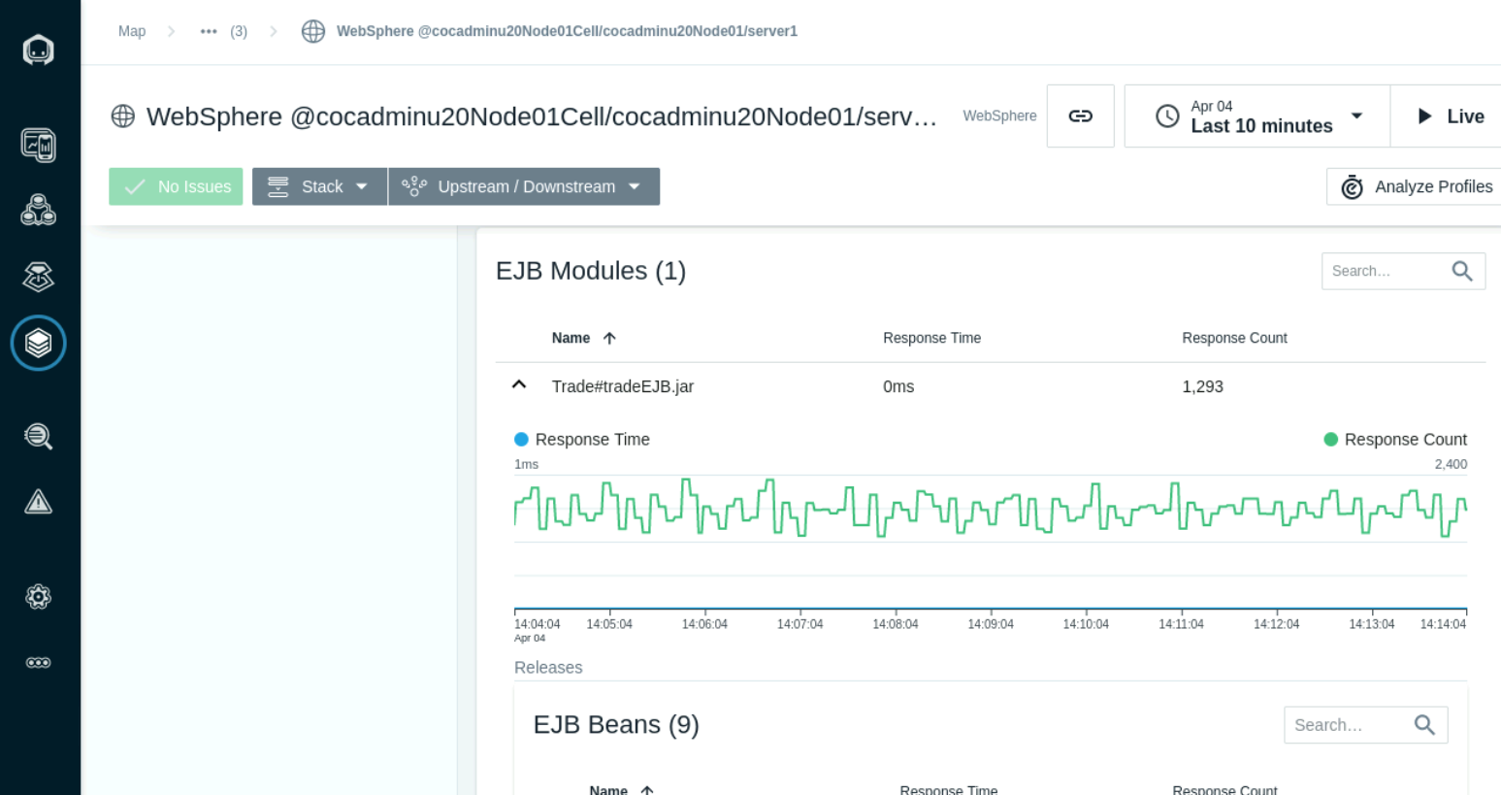Expand the collapsed breadcrumb ellipsis (3)
The height and width of the screenshot is (795, 1501).
pyautogui.click(x=223, y=31)
